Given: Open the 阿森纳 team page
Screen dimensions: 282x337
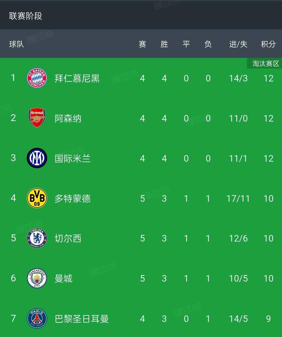Looking at the screenshot, I should [68, 118].
